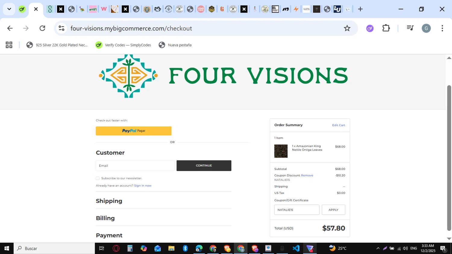Viewport: 452px width, 254px height.
Task: Launch Opera from the taskbar
Action: click(116, 248)
